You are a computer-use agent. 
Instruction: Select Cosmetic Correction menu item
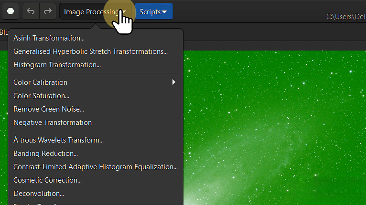[x=96, y=180]
